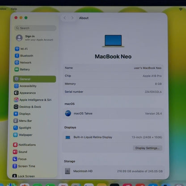Open Bluetooth settings in sidebar
The height and width of the screenshot is (186, 186).
[x=24, y=55]
